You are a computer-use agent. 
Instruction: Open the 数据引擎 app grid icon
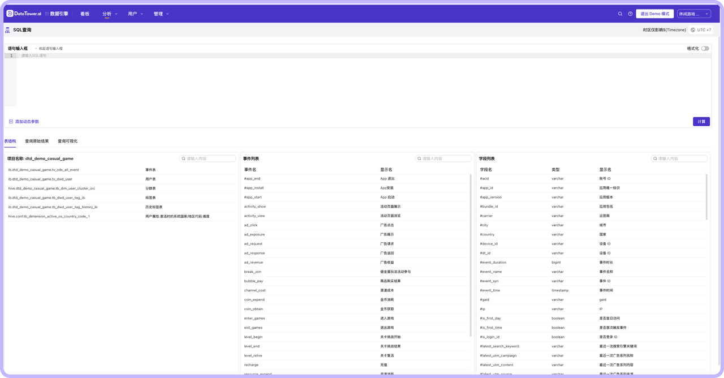[46, 14]
